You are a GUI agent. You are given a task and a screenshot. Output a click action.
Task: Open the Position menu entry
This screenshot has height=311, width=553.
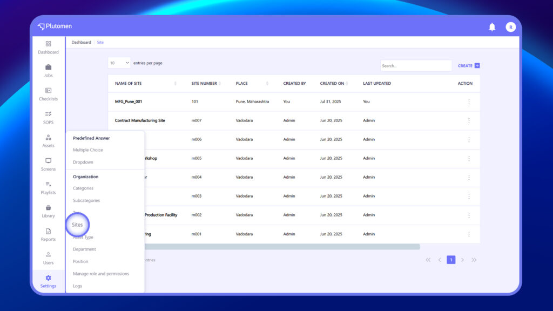pyautogui.click(x=80, y=262)
